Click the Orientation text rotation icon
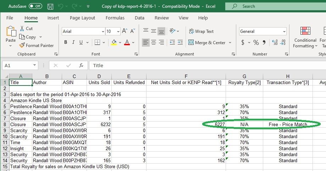 [x=172, y=31]
